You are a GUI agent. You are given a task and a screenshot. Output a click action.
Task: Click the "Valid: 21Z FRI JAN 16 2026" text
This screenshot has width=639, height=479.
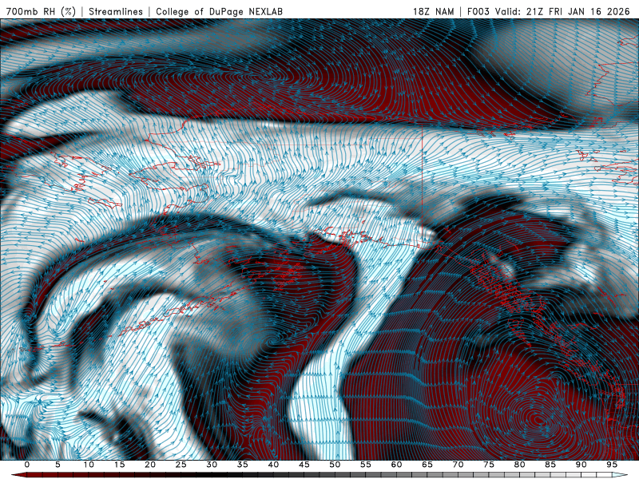tap(562, 12)
